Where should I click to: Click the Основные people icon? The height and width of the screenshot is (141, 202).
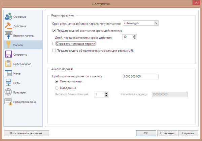[x=9, y=17]
